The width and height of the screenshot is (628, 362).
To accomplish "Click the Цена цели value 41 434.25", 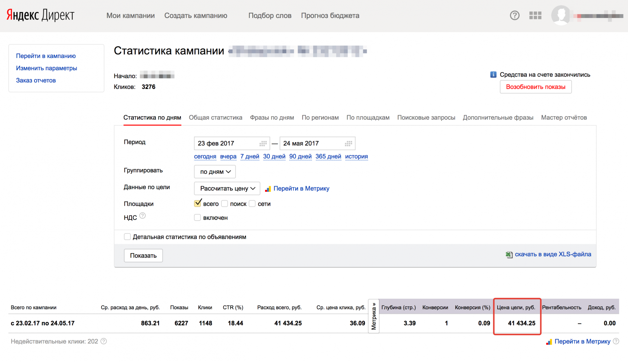I will coord(522,323).
